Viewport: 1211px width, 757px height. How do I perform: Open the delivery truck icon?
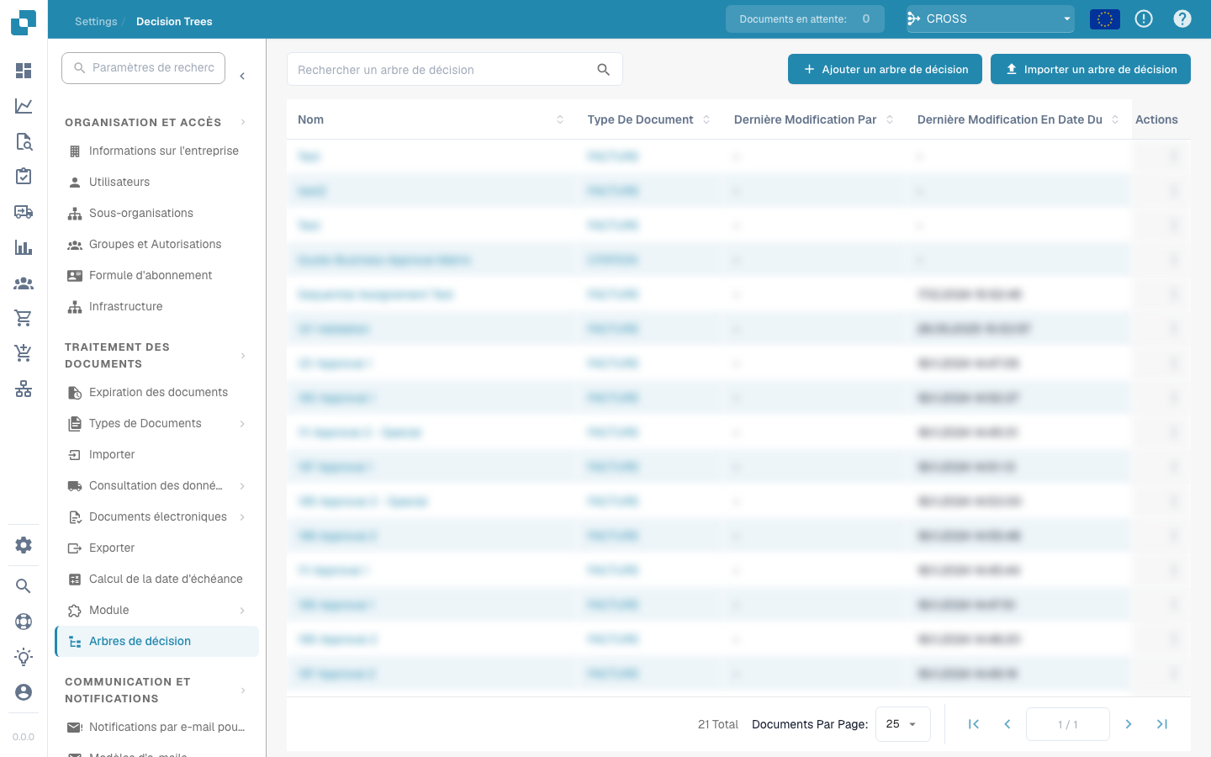click(x=24, y=212)
